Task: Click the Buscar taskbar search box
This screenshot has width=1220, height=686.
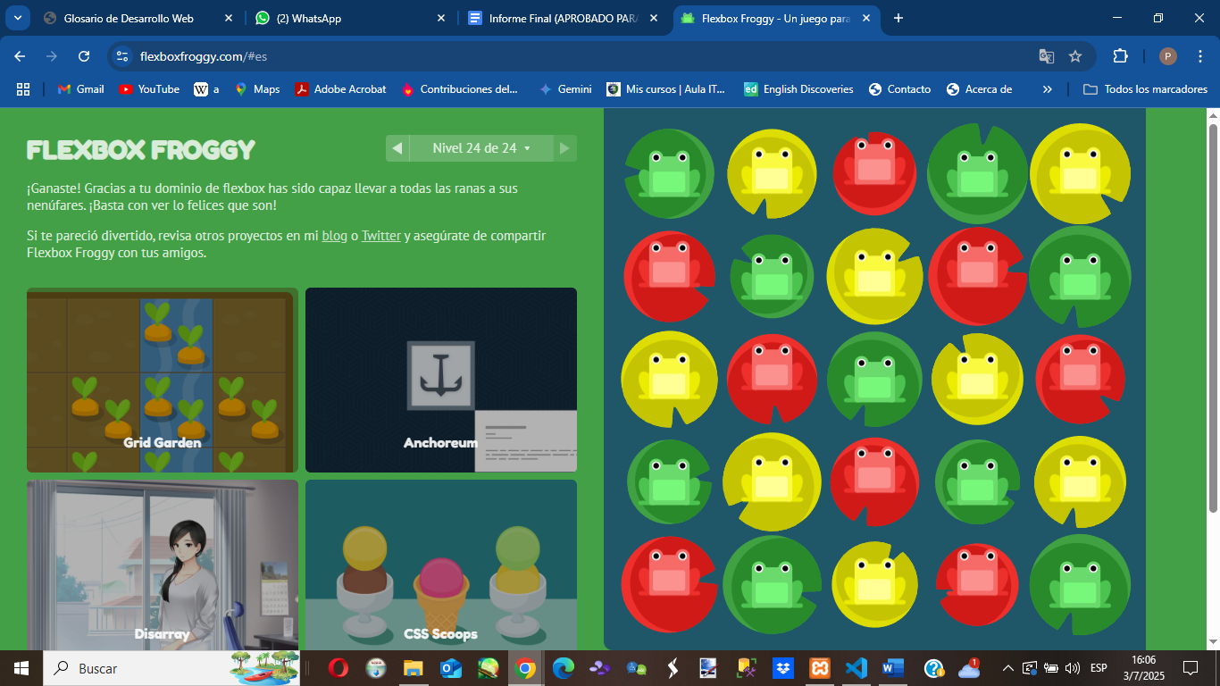Action: coord(171,668)
